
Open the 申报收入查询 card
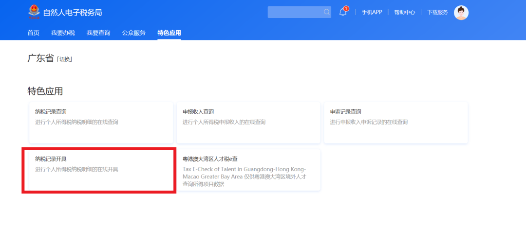[248, 123]
